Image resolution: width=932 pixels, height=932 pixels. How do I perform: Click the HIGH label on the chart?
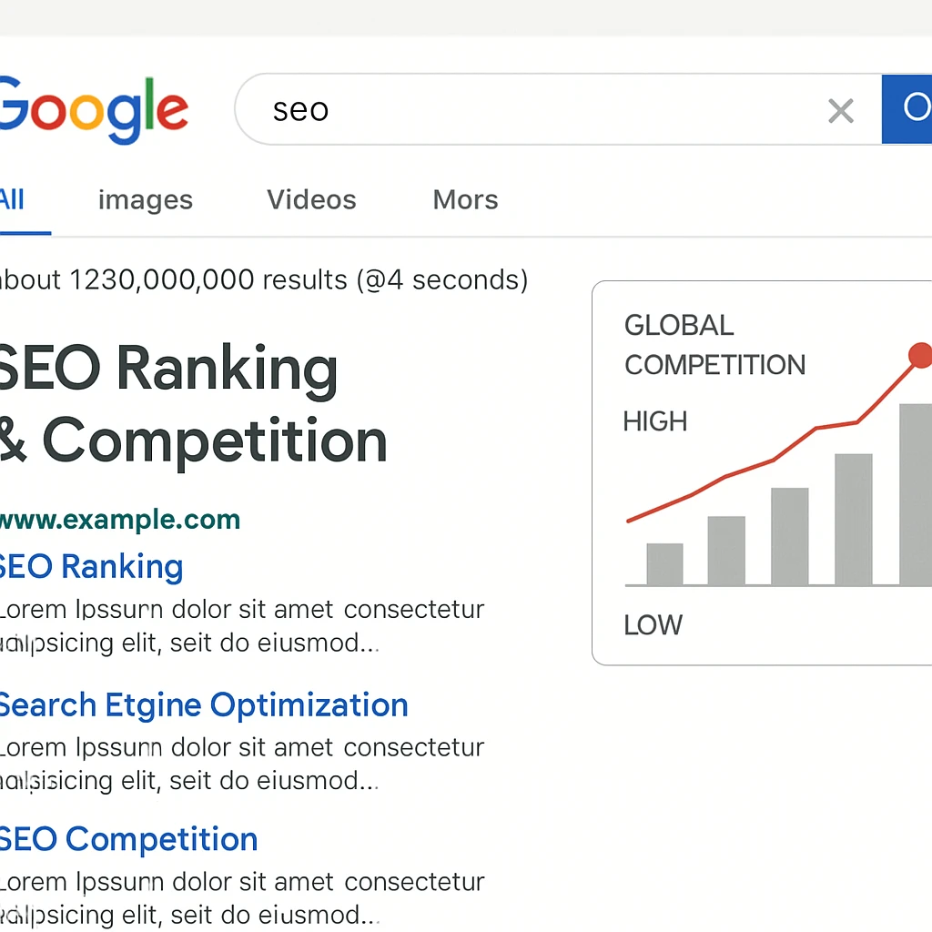pos(654,421)
